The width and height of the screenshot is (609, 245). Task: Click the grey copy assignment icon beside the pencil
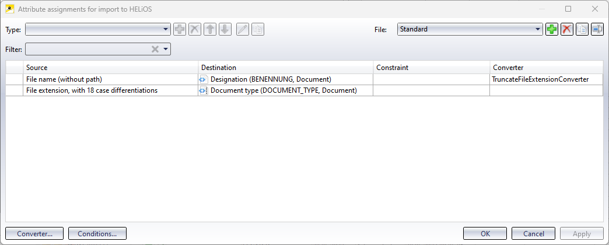258,29
